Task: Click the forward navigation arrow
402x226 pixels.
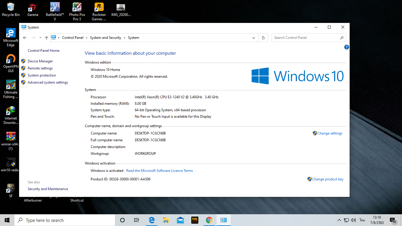Action: click(33, 38)
